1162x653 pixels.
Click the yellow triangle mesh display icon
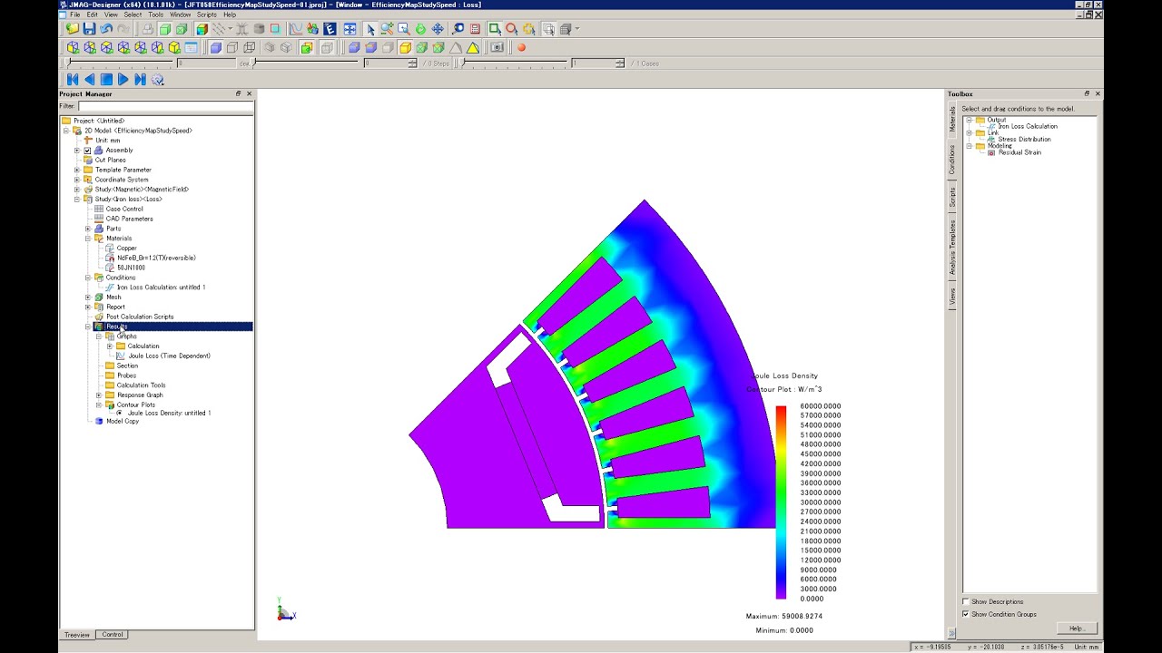(x=473, y=47)
